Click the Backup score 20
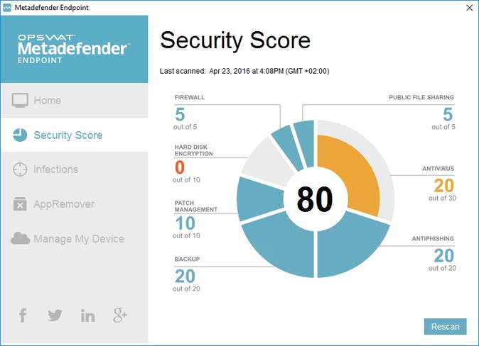 point(185,277)
